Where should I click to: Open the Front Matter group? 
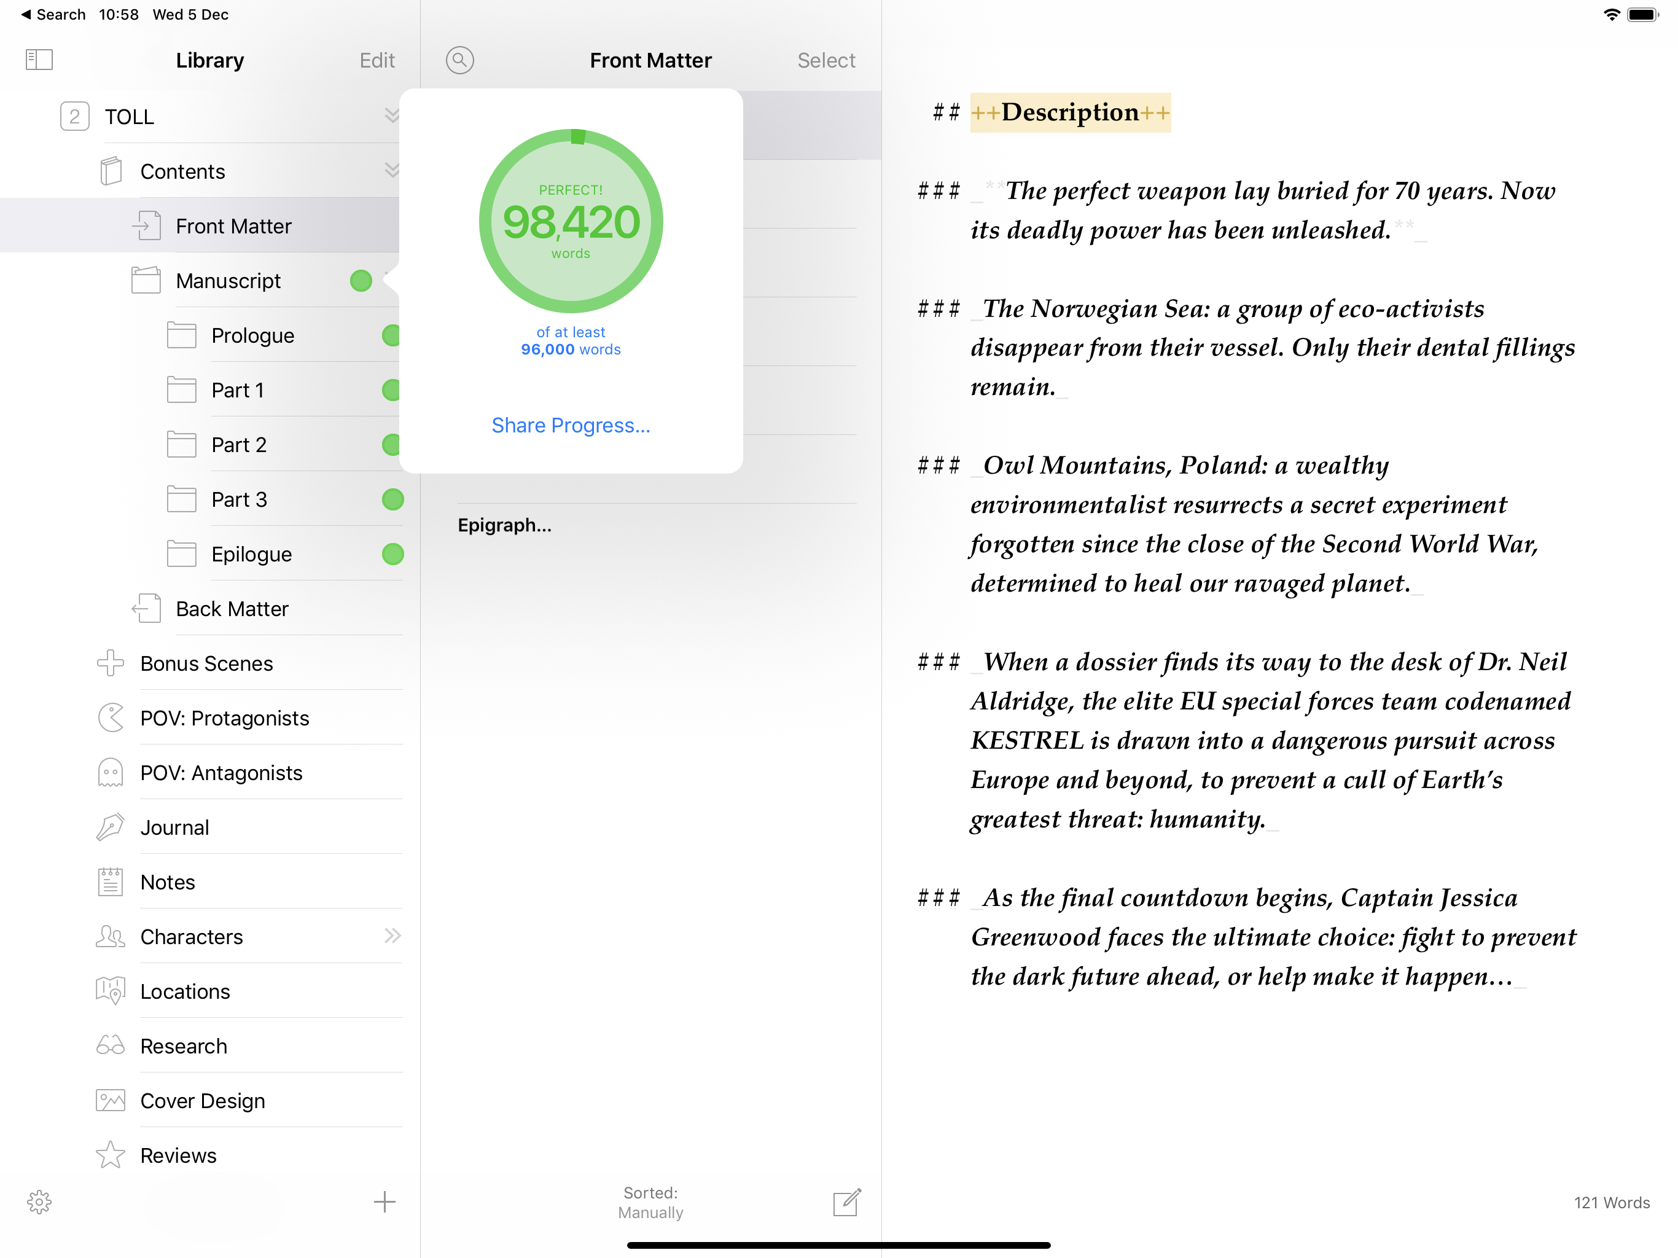(200, 225)
